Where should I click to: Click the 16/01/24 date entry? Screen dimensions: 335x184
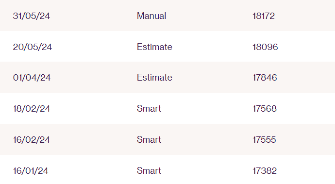coord(31,170)
